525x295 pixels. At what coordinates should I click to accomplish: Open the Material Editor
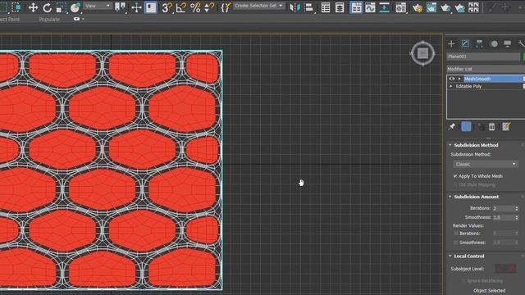[400, 7]
